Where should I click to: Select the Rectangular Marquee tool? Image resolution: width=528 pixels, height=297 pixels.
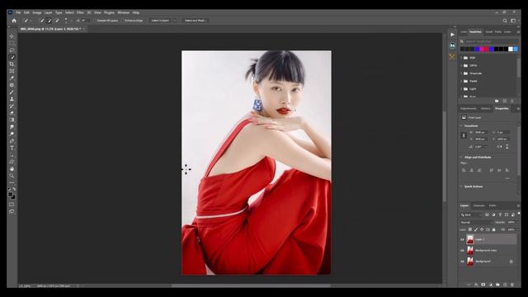[12, 43]
